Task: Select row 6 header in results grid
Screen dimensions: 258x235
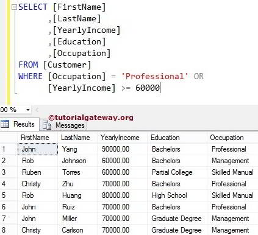Action: point(9,207)
